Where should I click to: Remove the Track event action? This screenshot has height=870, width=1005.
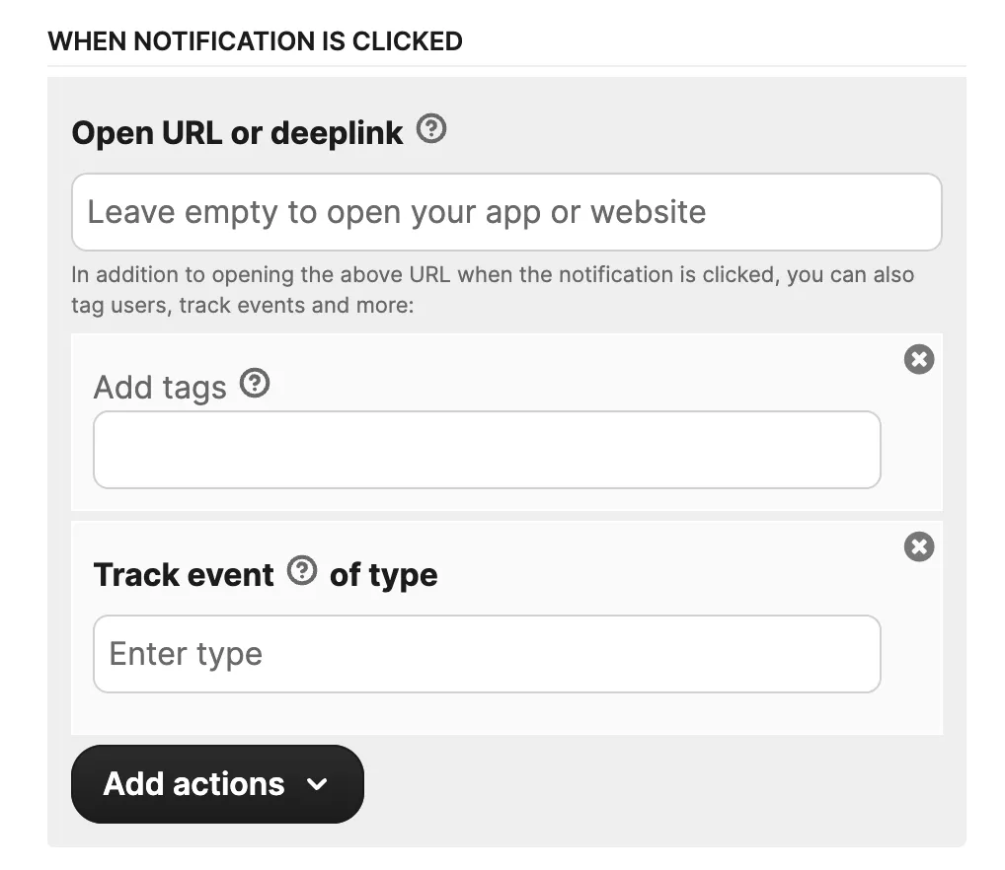(919, 546)
